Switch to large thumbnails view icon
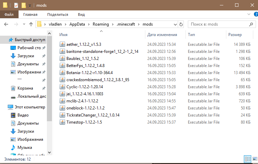Screen dimensions: 258x164 (255, 159)
